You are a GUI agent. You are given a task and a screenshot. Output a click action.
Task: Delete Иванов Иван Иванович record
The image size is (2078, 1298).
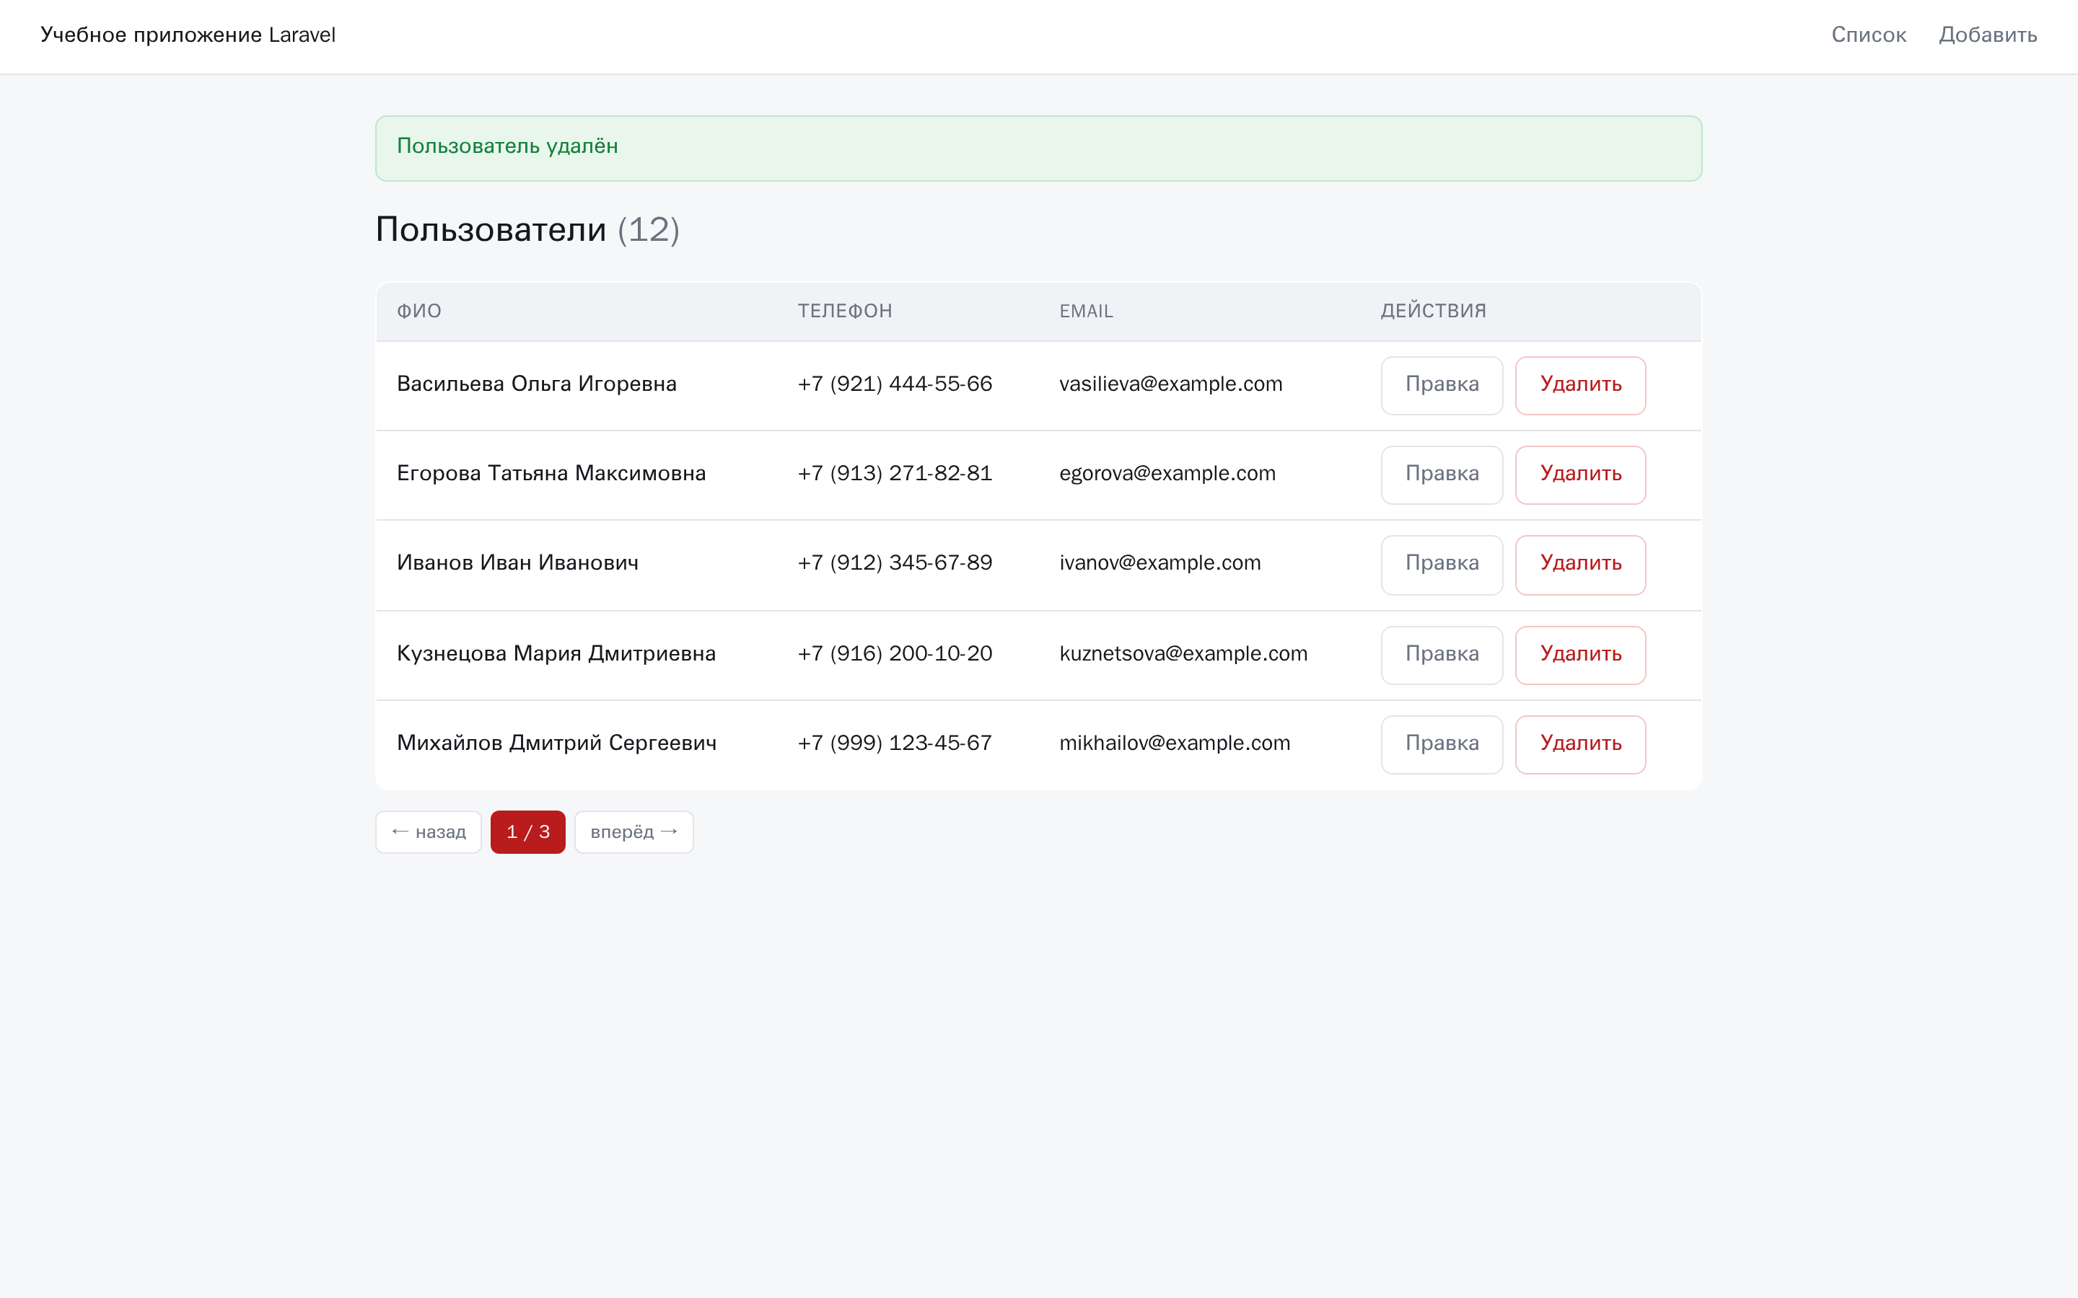pyautogui.click(x=1580, y=565)
